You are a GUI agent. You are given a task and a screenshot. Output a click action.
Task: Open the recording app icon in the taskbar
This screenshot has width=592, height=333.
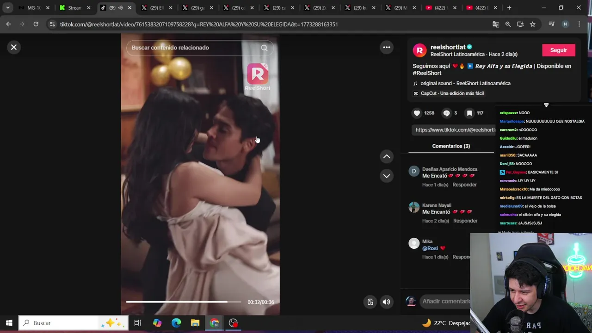pyautogui.click(x=233, y=323)
